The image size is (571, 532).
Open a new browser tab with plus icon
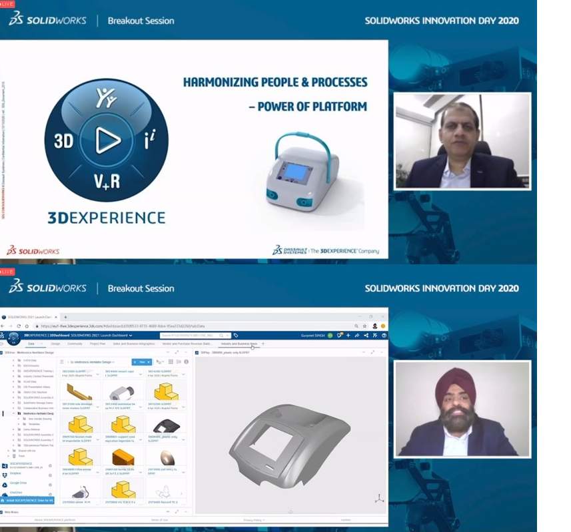pos(65,318)
